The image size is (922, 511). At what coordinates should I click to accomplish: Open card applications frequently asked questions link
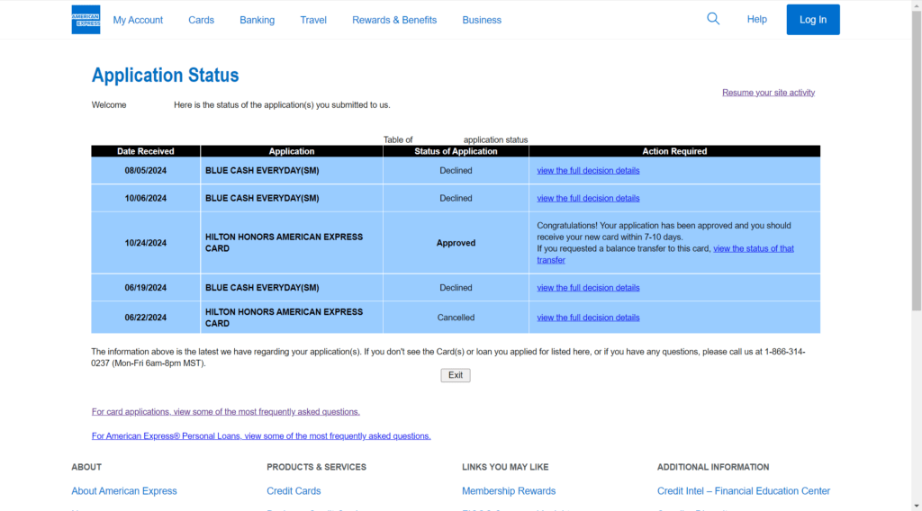point(225,412)
